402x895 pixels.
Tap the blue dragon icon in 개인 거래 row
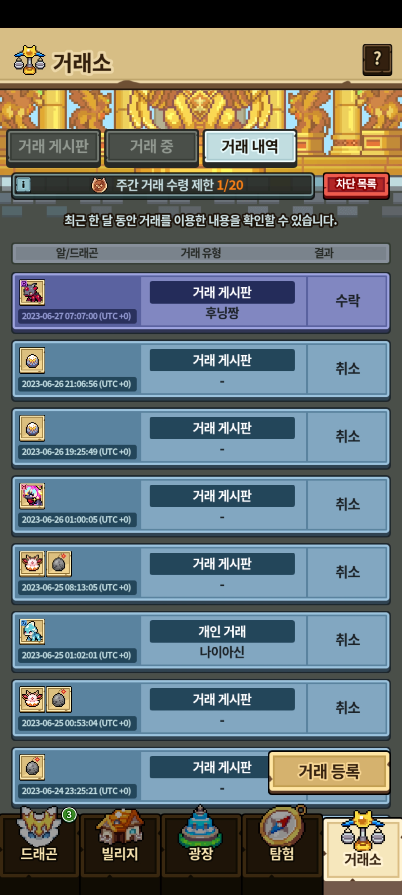click(x=32, y=632)
